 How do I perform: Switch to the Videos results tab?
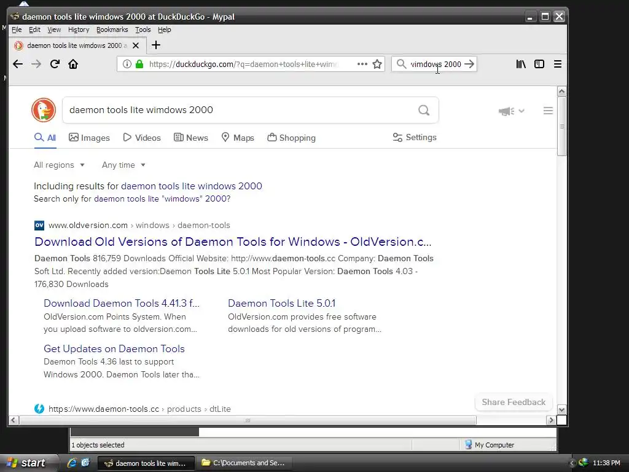pyautogui.click(x=142, y=138)
